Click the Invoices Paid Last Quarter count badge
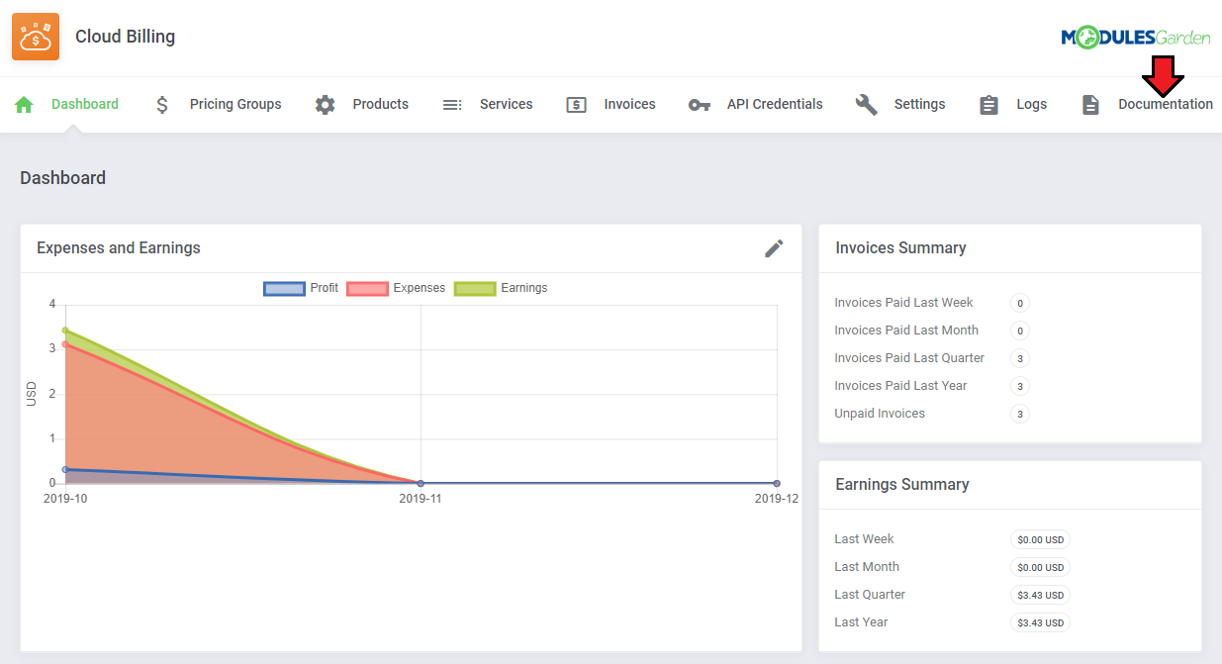Image resolution: width=1222 pixels, height=664 pixels. click(1020, 358)
